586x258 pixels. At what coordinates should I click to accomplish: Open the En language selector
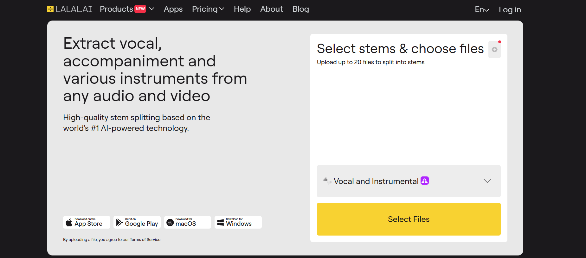(482, 9)
